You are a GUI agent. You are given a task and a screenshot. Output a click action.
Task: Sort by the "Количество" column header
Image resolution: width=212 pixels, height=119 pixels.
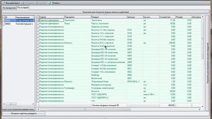167,17
